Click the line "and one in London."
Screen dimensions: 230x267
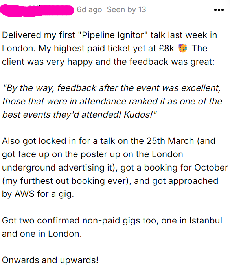(42, 234)
